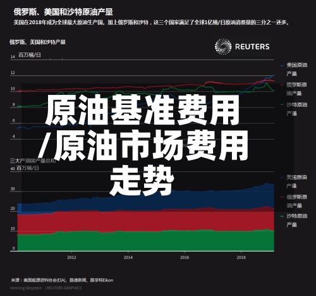Click the subtitle sentence starting 美国在2018年

tap(151, 22)
